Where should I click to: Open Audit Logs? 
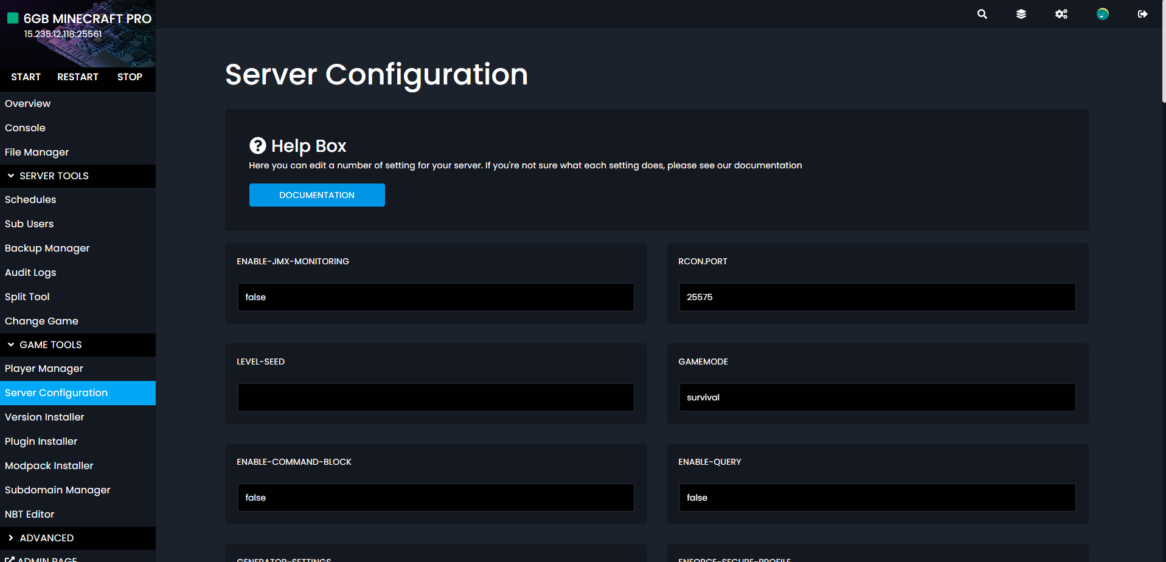[78, 272]
